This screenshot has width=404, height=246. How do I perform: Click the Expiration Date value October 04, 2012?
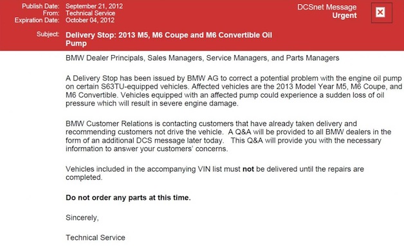(90, 20)
